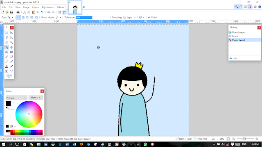The image size is (262, 147).
Task: Click the Finish button
Action: (153, 17)
